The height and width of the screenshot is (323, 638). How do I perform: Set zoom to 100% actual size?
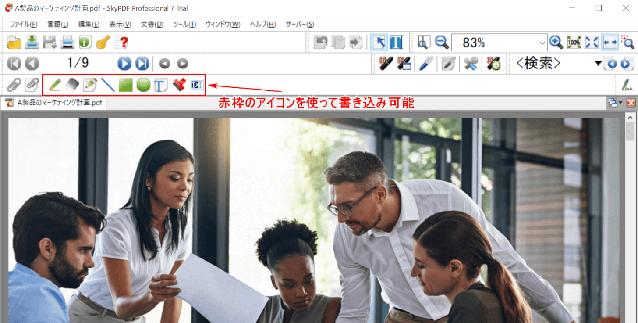pyautogui.click(x=574, y=42)
